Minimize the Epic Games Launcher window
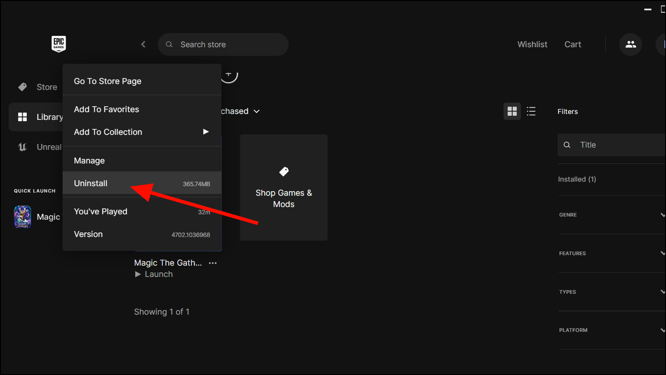The image size is (666, 375). coord(648,9)
